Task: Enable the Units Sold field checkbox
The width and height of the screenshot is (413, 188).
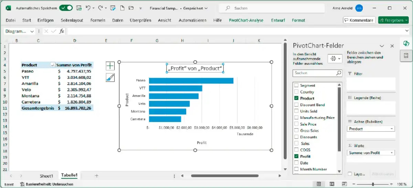Action: [296, 111]
